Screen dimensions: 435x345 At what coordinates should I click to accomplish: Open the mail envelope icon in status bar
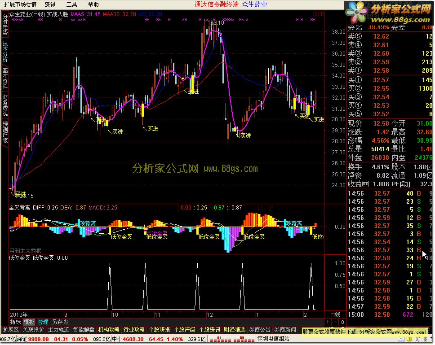[x=401, y=339]
